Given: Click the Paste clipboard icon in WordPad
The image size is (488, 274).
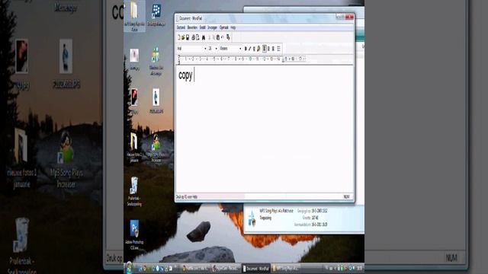Looking at the screenshot, I should click(218, 37).
